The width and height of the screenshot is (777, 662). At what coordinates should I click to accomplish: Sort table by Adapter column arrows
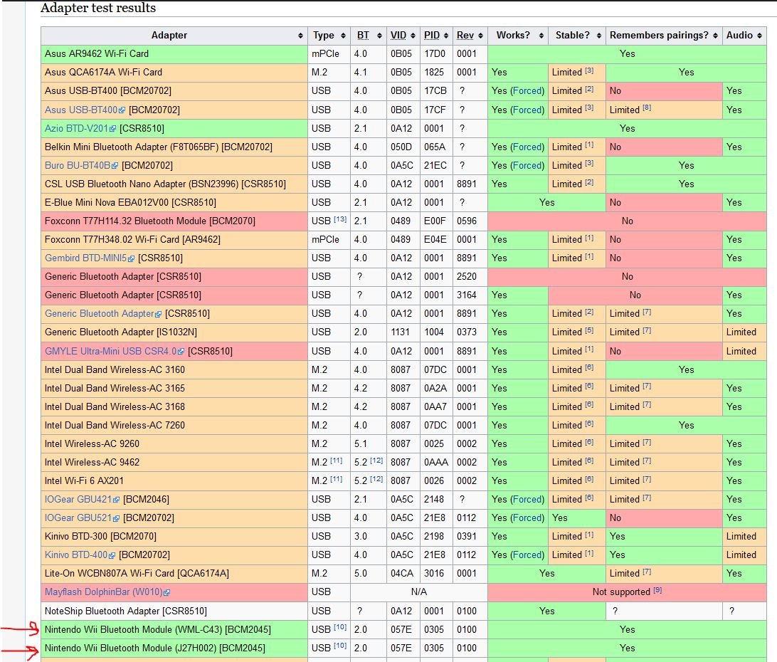300,36
